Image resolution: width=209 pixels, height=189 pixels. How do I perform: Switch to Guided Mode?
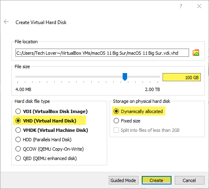pos(123,180)
